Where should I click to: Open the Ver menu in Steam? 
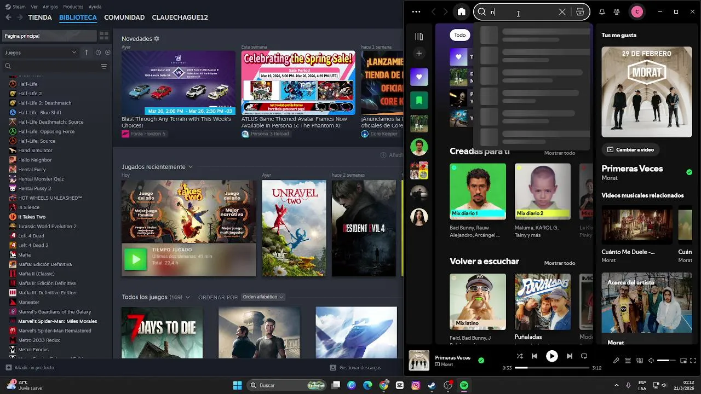tap(35, 7)
